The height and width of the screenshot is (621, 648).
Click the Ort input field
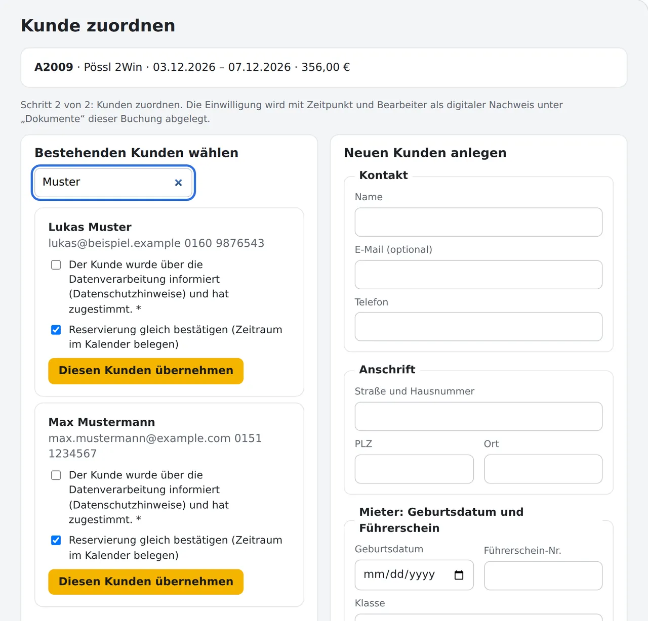[543, 469]
